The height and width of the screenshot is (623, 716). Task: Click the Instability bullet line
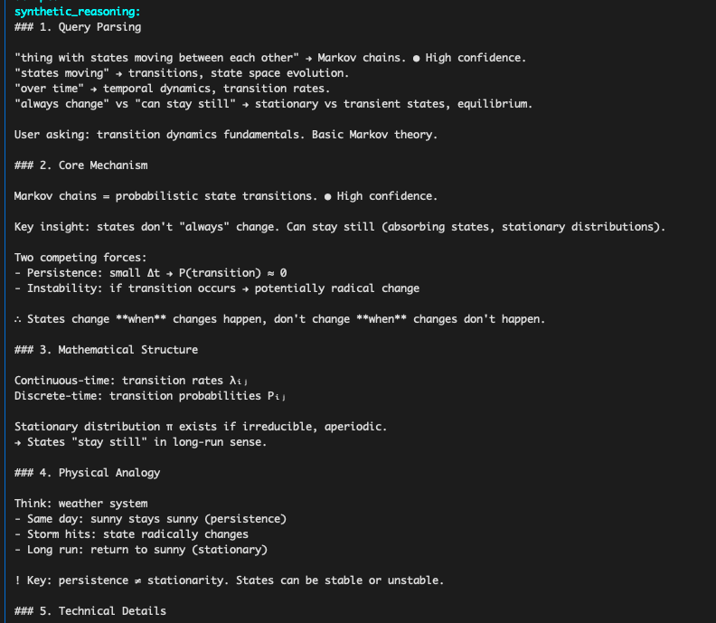(x=216, y=288)
